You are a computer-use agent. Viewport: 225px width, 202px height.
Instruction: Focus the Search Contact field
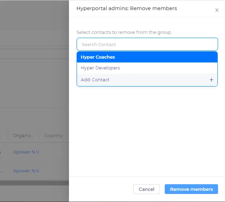pos(147,44)
